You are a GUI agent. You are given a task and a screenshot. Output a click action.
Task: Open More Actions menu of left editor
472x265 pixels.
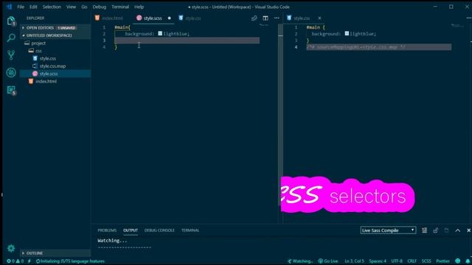tap(277, 18)
